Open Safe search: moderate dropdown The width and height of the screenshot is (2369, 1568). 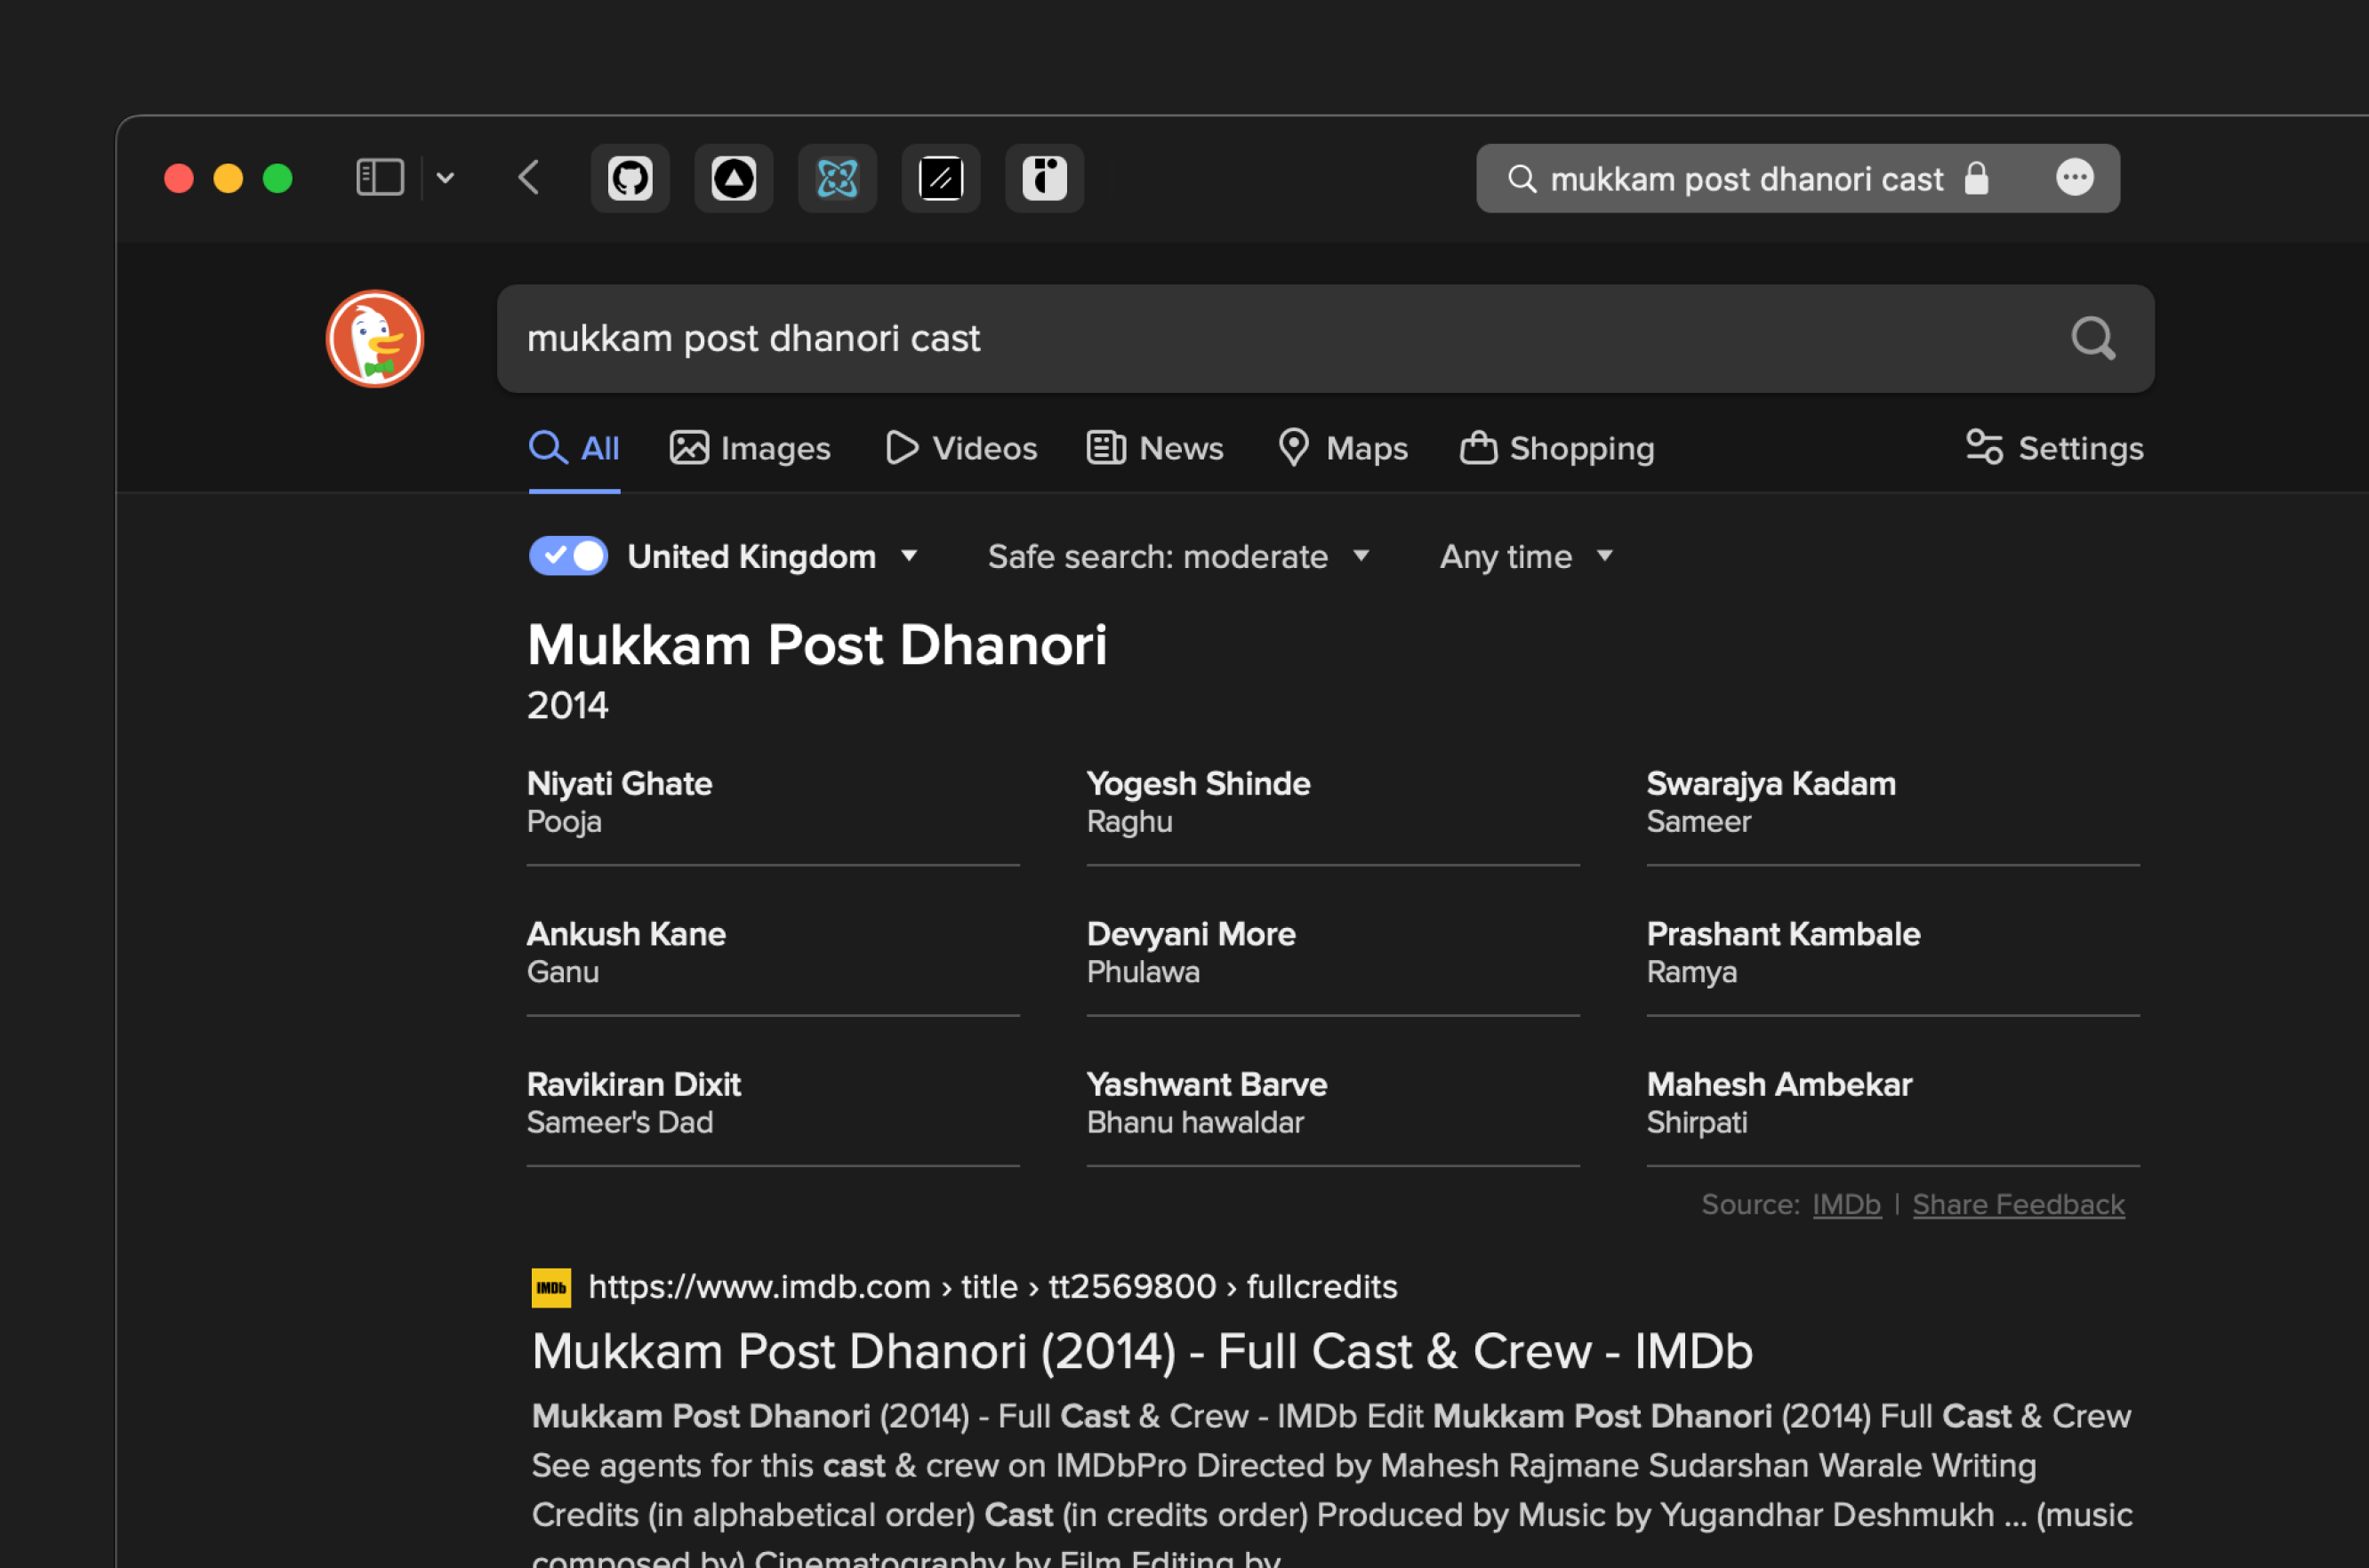pyautogui.click(x=1178, y=556)
